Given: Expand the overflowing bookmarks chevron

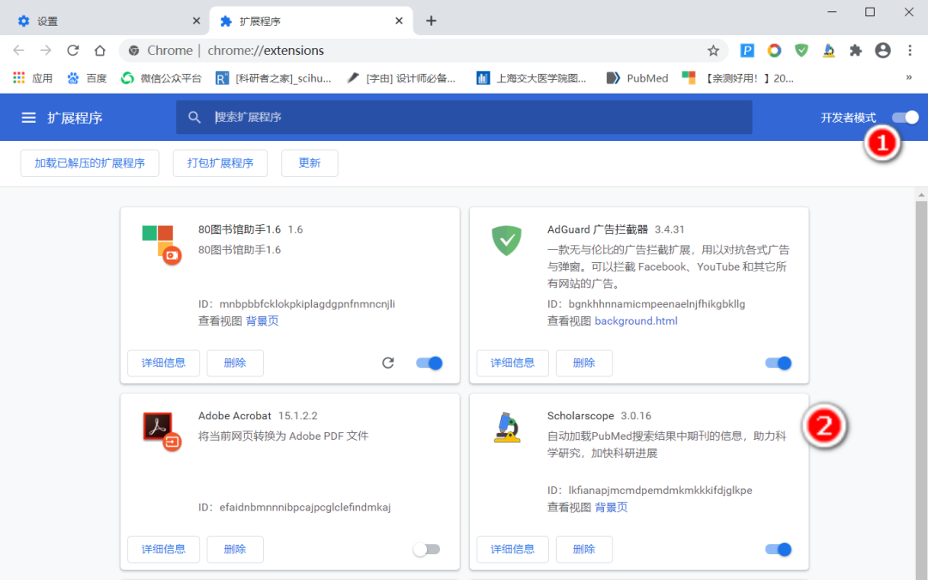Looking at the screenshot, I should (911, 77).
